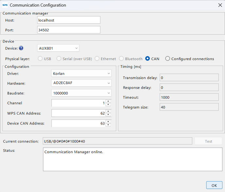Open the Device dropdown showing AUX801
This screenshot has height=192, width=225.
(58, 48)
